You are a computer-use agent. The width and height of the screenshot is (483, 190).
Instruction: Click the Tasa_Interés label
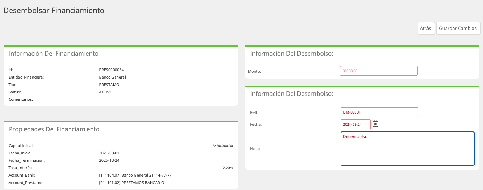(x=21, y=168)
